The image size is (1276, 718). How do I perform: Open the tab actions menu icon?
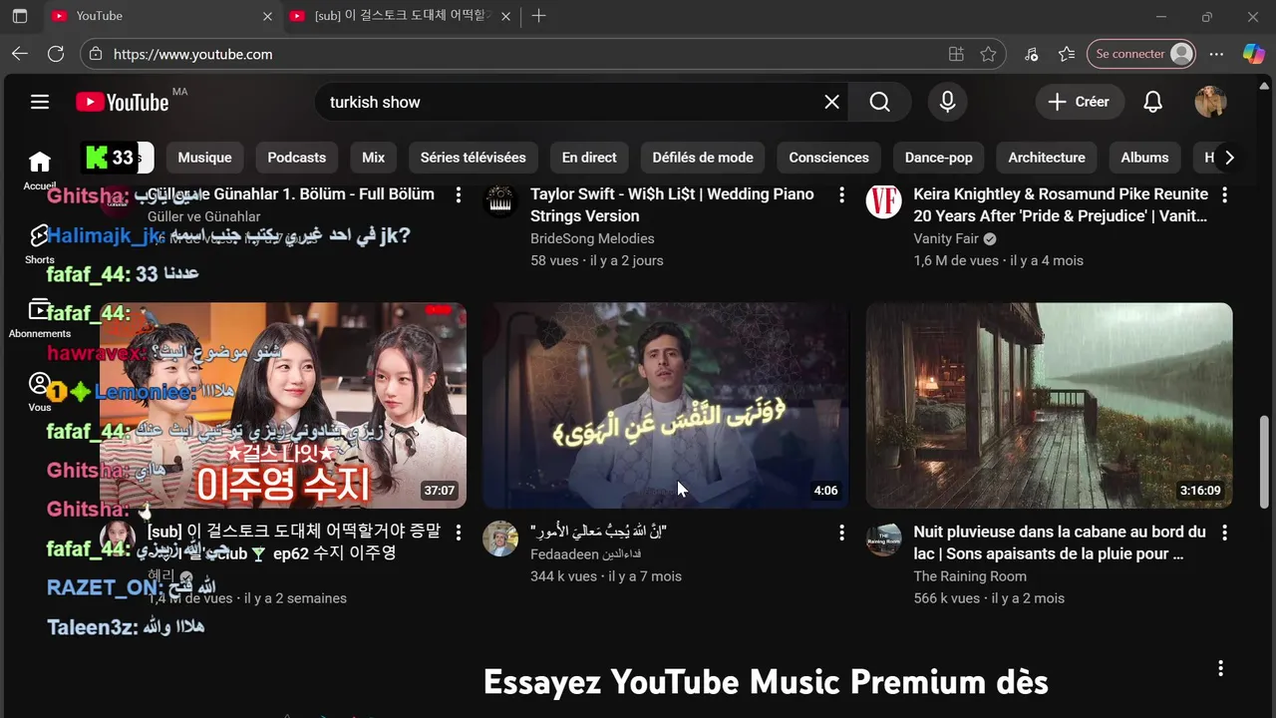pos(20,16)
